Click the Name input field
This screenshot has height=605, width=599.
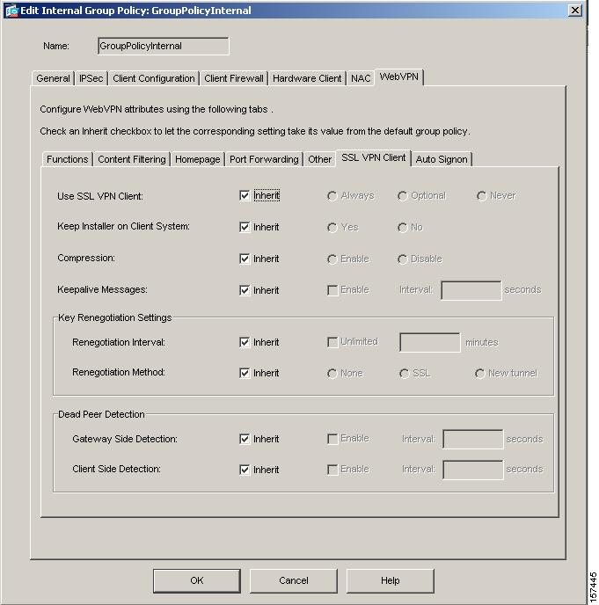164,46
